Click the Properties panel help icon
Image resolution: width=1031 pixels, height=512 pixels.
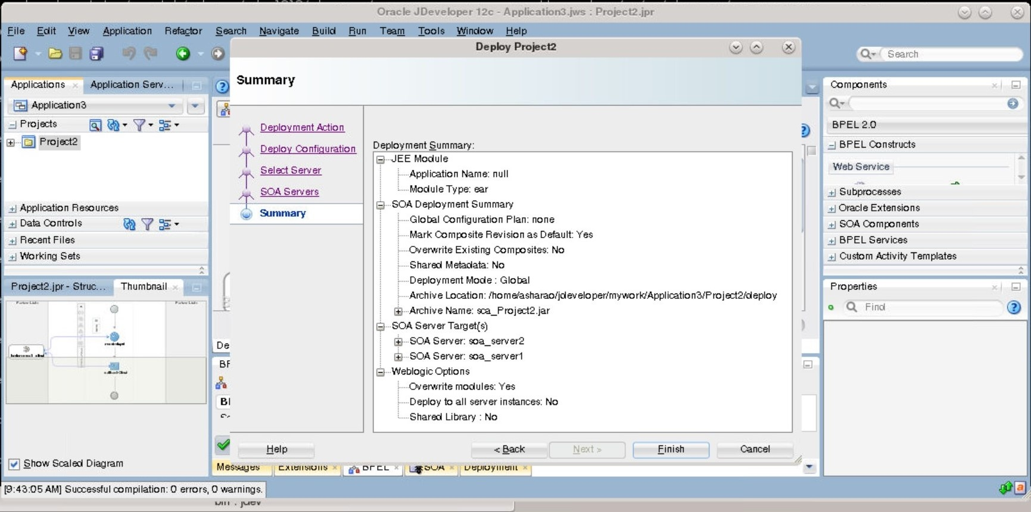(1013, 307)
